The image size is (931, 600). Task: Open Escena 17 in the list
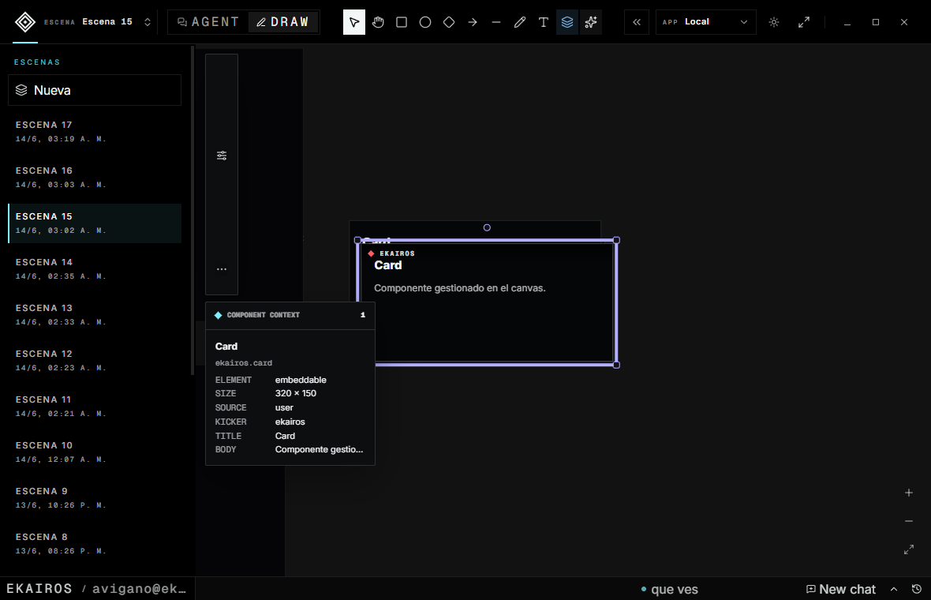click(95, 131)
